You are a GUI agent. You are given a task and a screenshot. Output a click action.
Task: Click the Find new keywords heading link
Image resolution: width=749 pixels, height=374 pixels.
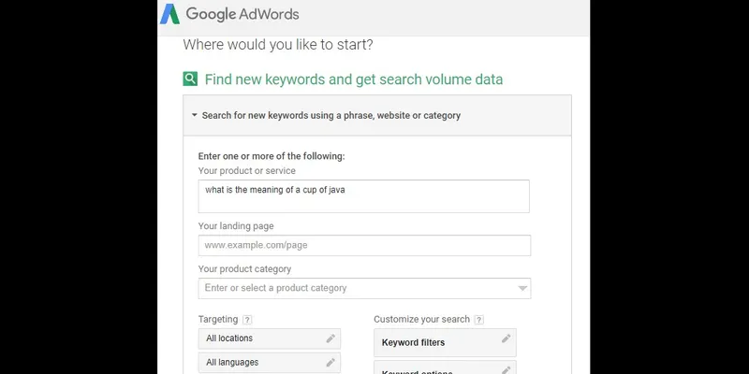pos(354,79)
